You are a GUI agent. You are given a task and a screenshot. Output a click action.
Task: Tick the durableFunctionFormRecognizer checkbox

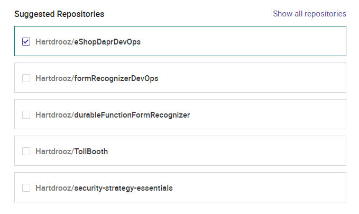click(x=26, y=115)
